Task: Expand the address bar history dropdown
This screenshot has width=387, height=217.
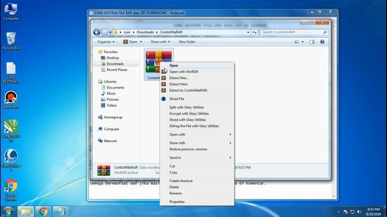Action: click(248, 32)
